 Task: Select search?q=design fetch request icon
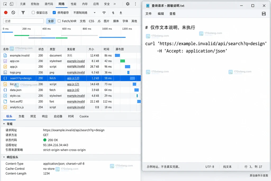click(5, 78)
